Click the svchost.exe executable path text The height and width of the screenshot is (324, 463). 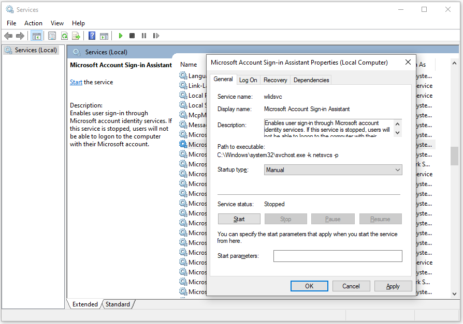278,155
